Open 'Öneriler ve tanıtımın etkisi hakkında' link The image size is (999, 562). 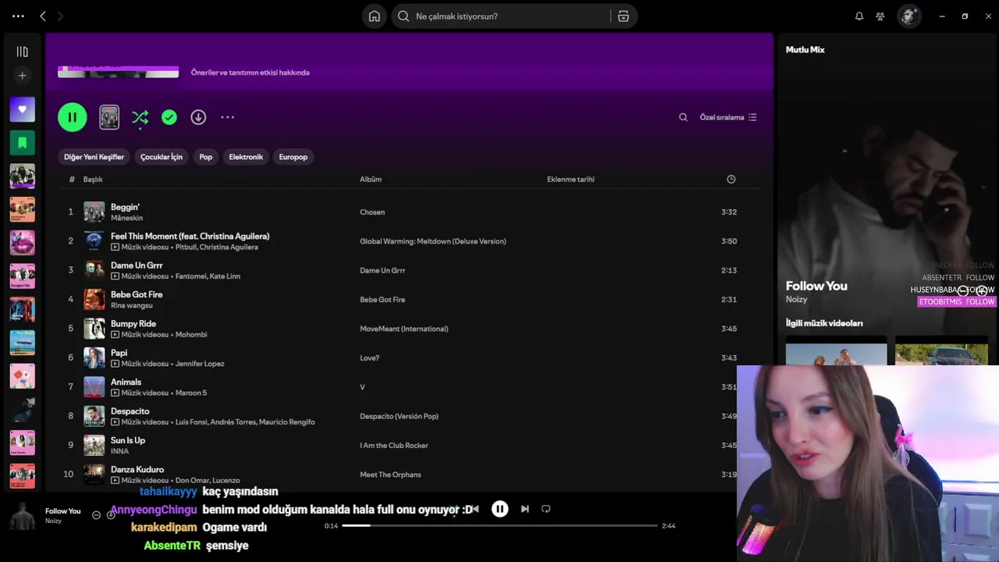[250, 73]
